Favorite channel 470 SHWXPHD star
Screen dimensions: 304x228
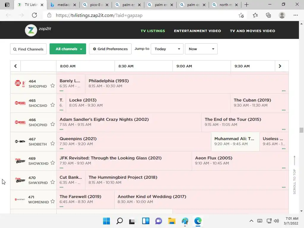53,182
